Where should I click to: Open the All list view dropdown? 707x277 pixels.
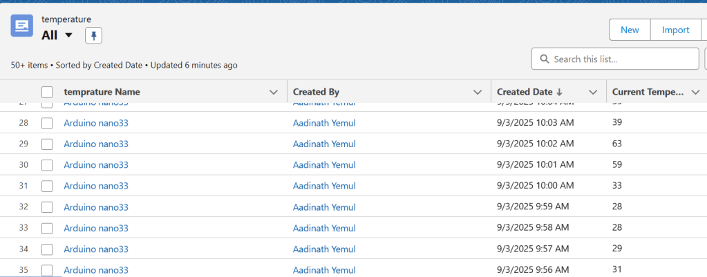[x=68, y=36]
